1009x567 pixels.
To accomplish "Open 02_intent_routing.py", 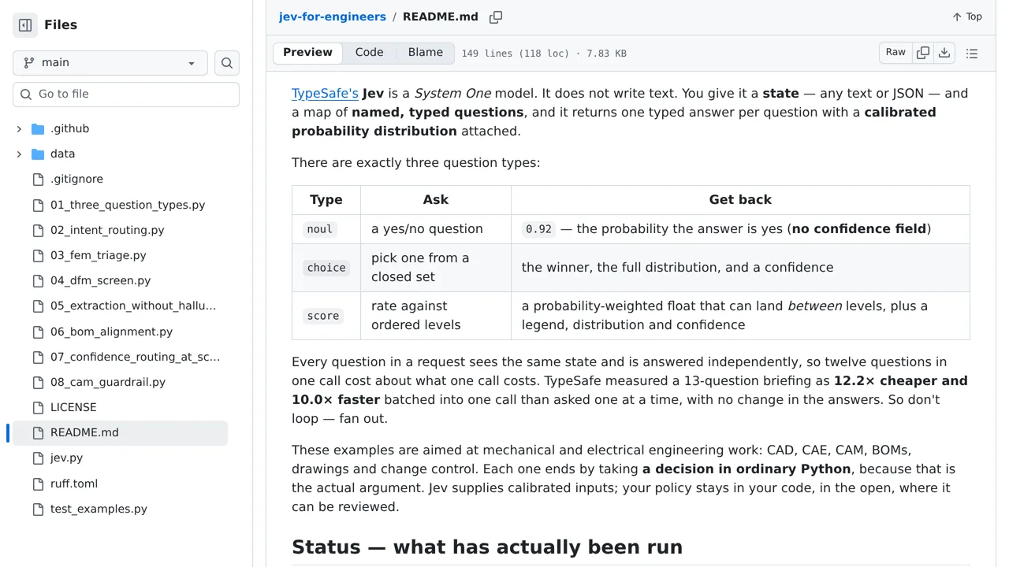I will [x=107, y=230].
